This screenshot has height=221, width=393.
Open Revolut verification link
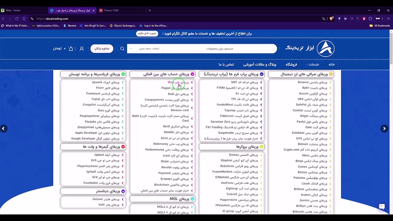175,167
